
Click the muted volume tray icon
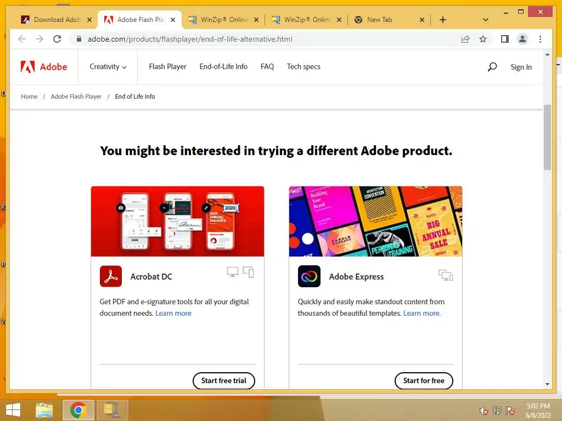click(x=484, y=411)
